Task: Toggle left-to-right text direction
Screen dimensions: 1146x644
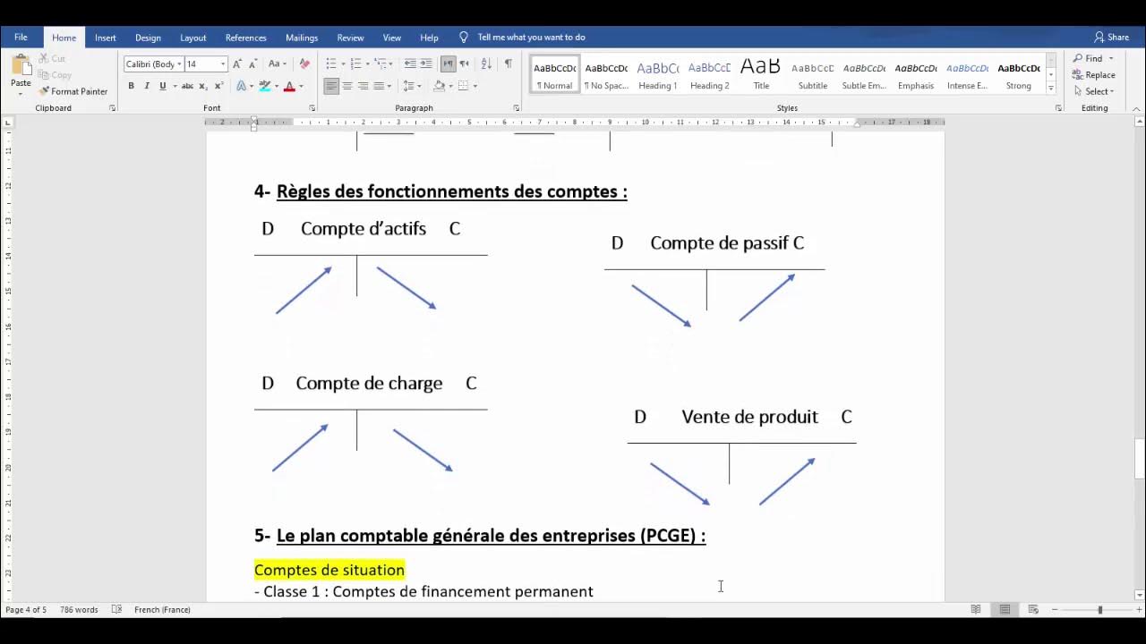Action: (449, 64)
